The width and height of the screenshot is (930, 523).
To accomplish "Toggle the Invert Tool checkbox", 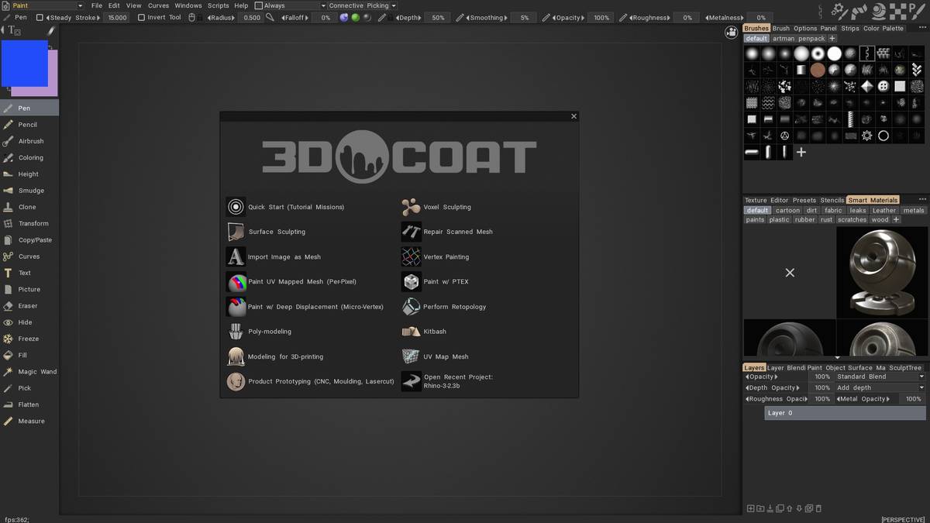I will [141, 17].
